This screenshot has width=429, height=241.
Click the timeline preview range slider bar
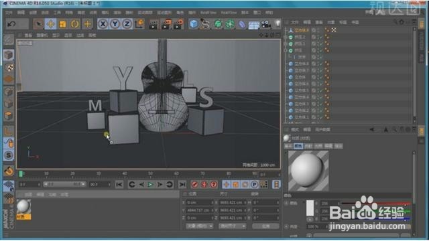[x=64, y=185]
